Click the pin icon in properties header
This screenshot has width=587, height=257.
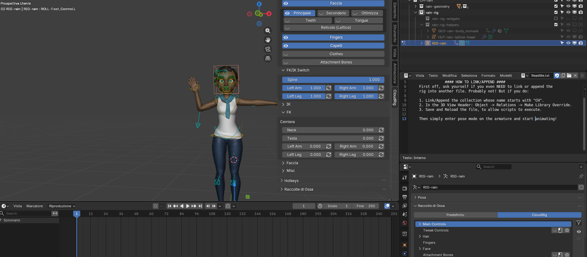click(x=581, y=176)
